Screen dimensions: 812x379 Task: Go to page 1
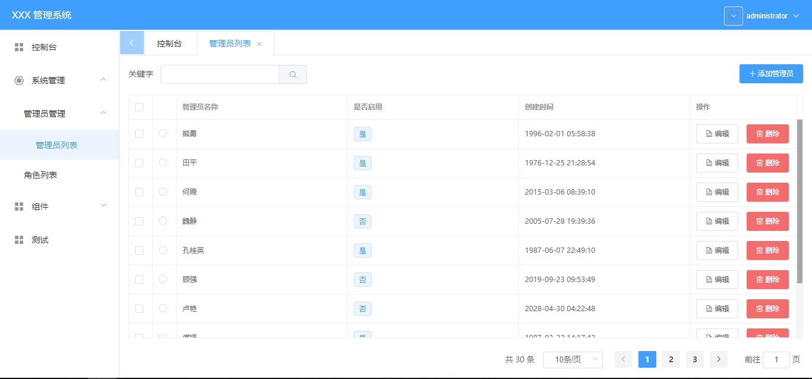[647, 359]
